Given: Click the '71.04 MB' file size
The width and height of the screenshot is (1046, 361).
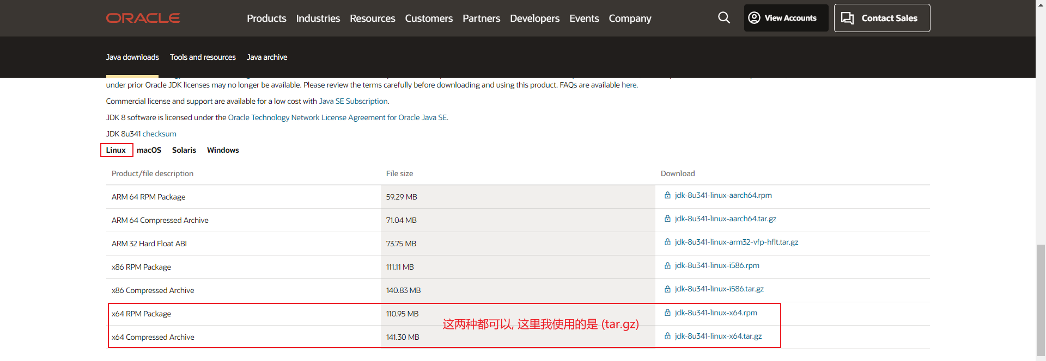Looking at the screenshot, I should point(401,220).
